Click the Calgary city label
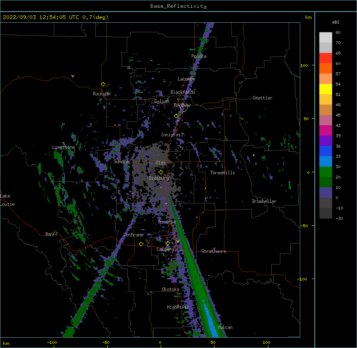 [165, 249]
